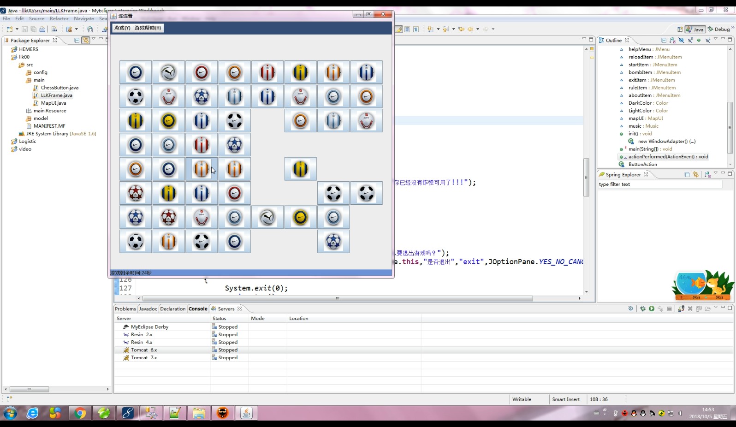Open the Next Annotation dropdown arrow
Image resolution: width=736 pixels, height=427 pixels.
[438, 29]
